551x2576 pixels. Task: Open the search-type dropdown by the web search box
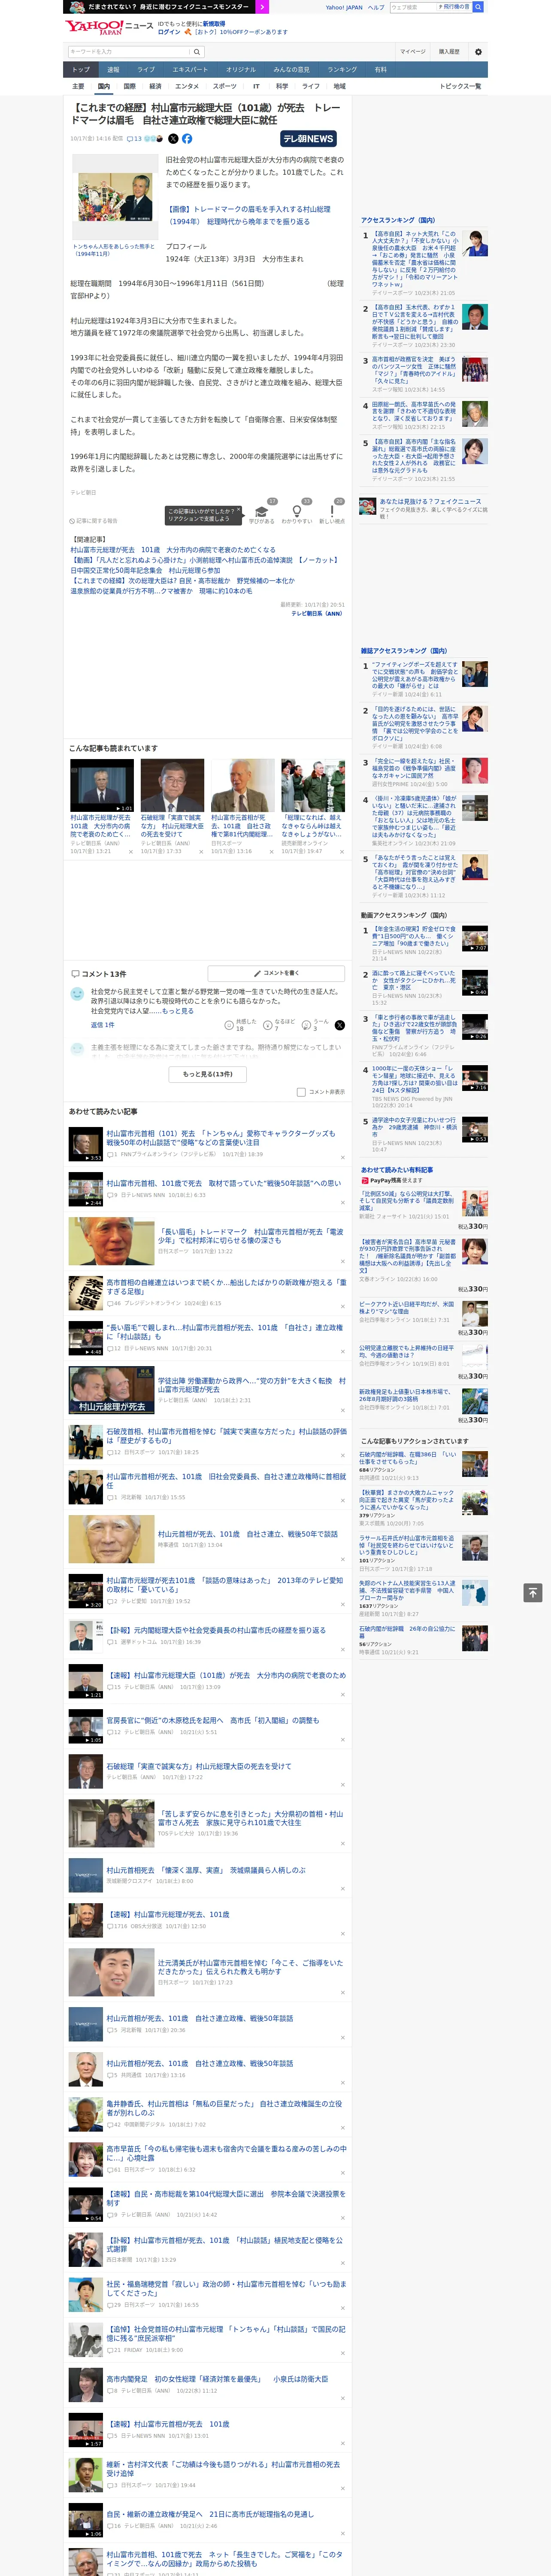click(x=454, y=7)
